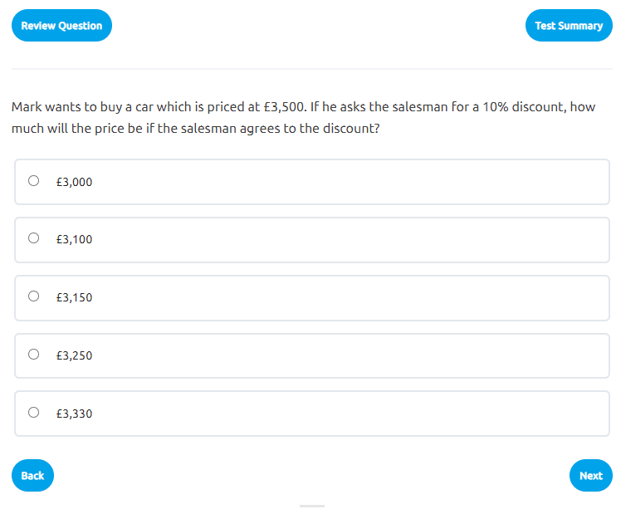Image resolution: width=621 pixels, height=514 pixels.
Task: Pick the £3,150 radio button
Action: (33, 296)
